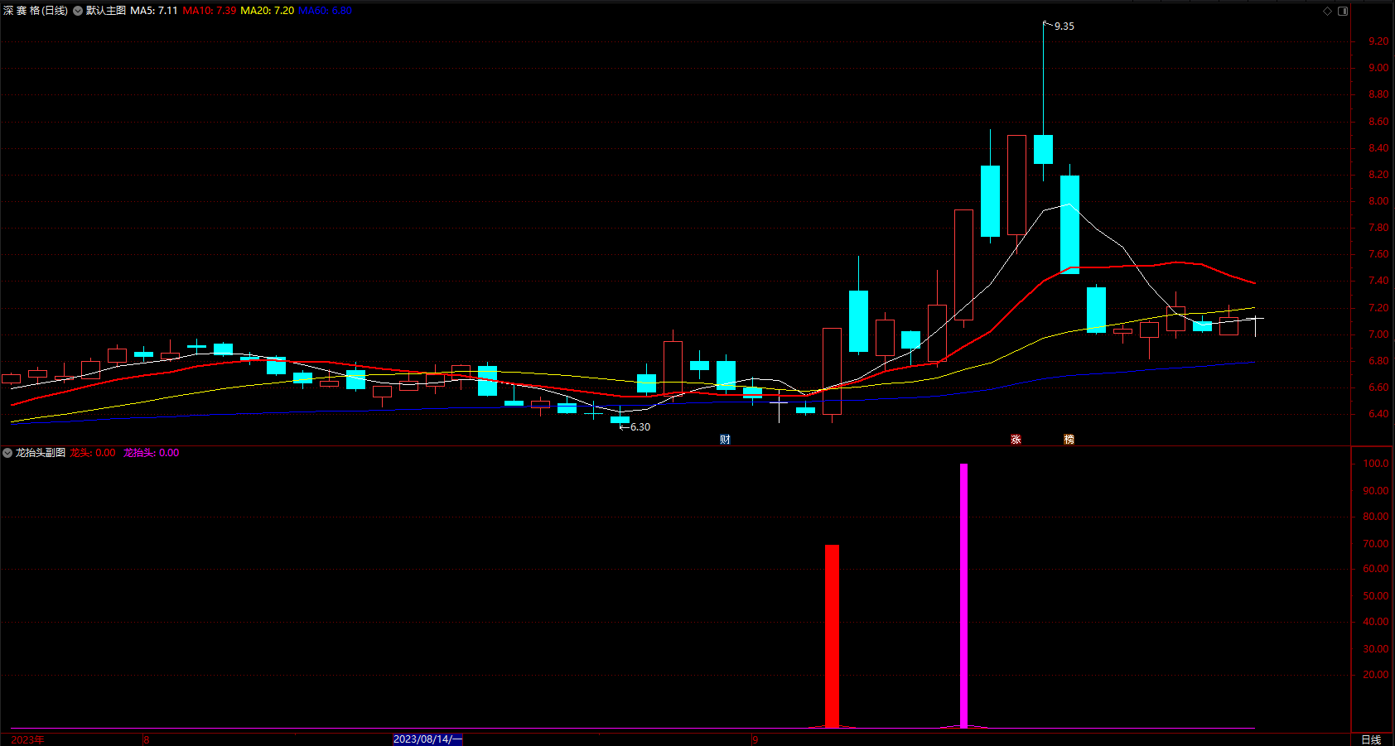1395x746 pixels.
Task: Click the 9.35 high price label
Action: coord(1064,26)
